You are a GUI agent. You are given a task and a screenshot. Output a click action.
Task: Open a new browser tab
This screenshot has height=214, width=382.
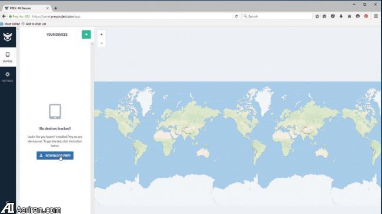point(56,8)
